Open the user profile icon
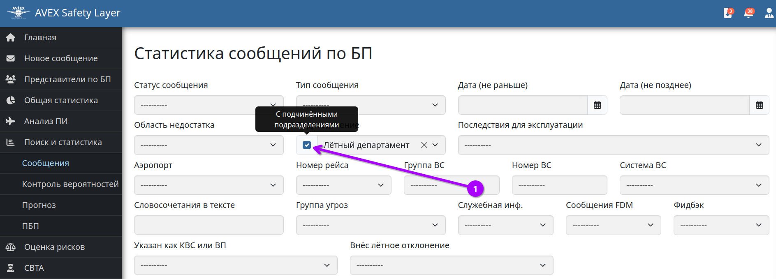Screen dimensions: 776x279 point(769,13)
